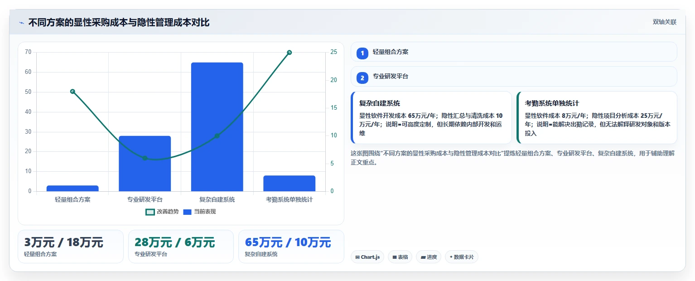Click the number 1 badge icon
Viewport: 695px width, 281px height.
[362, 53]
